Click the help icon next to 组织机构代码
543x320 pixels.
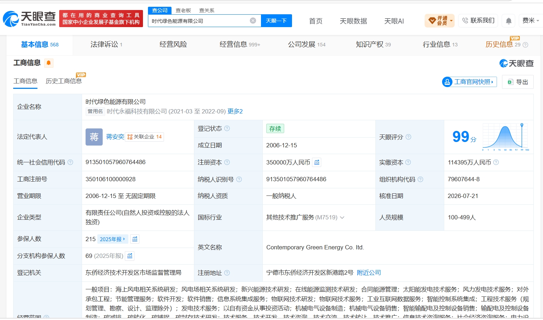tap(420, 179)
